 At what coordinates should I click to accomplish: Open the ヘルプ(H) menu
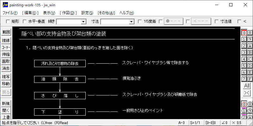tap(127, 13)
